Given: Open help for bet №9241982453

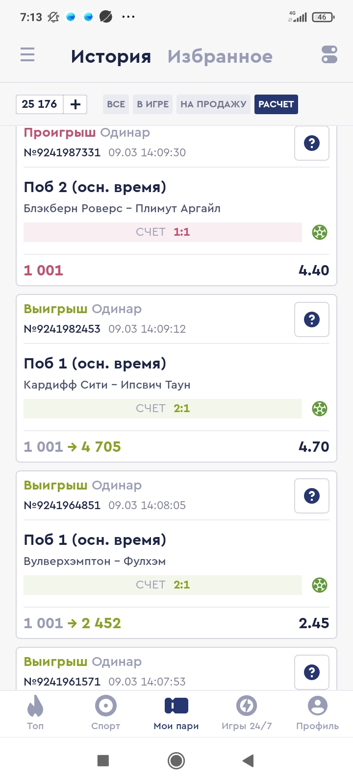Looking at the screenshot, I should [312, 319].
